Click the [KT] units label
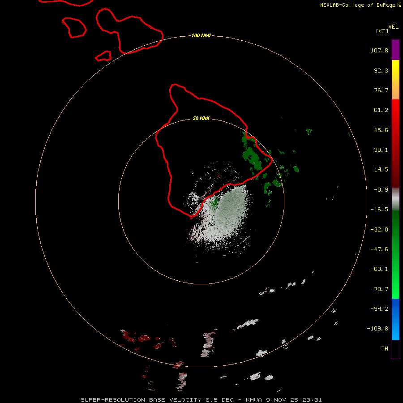Viewport: 403px width, 403px height. 382,31
